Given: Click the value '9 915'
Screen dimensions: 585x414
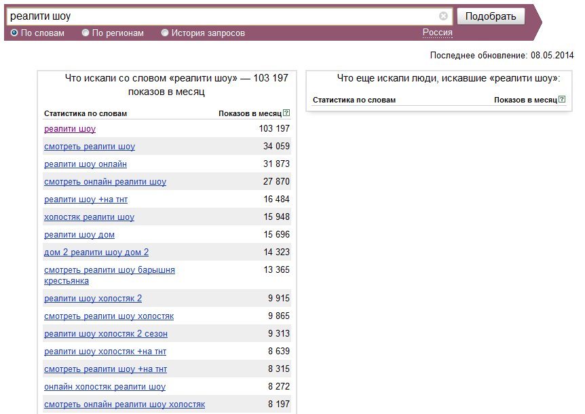Looking at the screenshot, I should pos(279,298).
